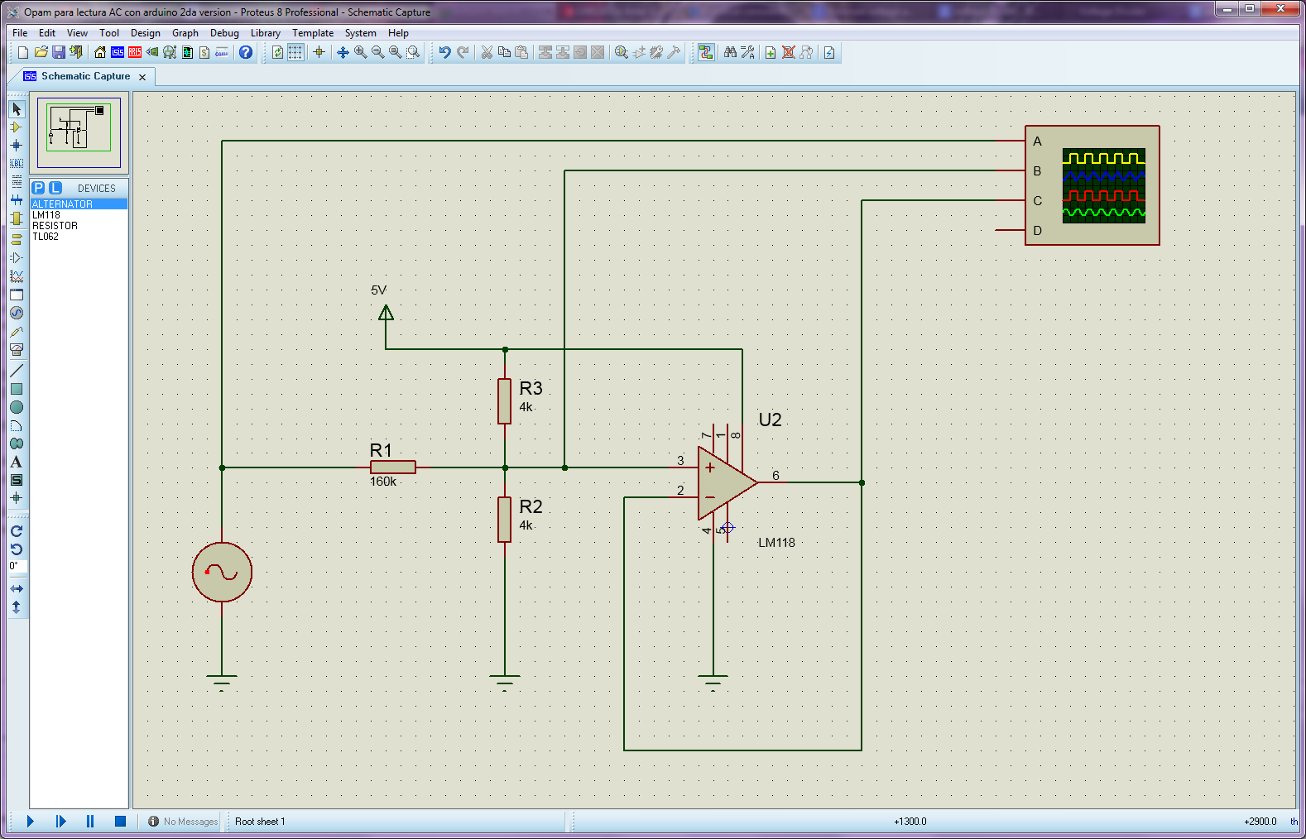Image resolution: width=1306 pixels, height=839 pixels.
Task: Click the binoculars Search and Tag icon
Action: (x=730, y=52)
